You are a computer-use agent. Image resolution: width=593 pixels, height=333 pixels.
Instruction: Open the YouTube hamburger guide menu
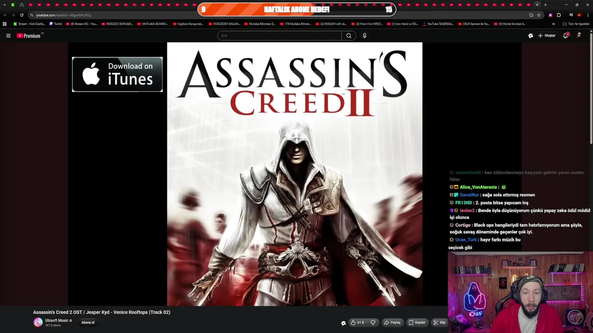coord(8,36)
